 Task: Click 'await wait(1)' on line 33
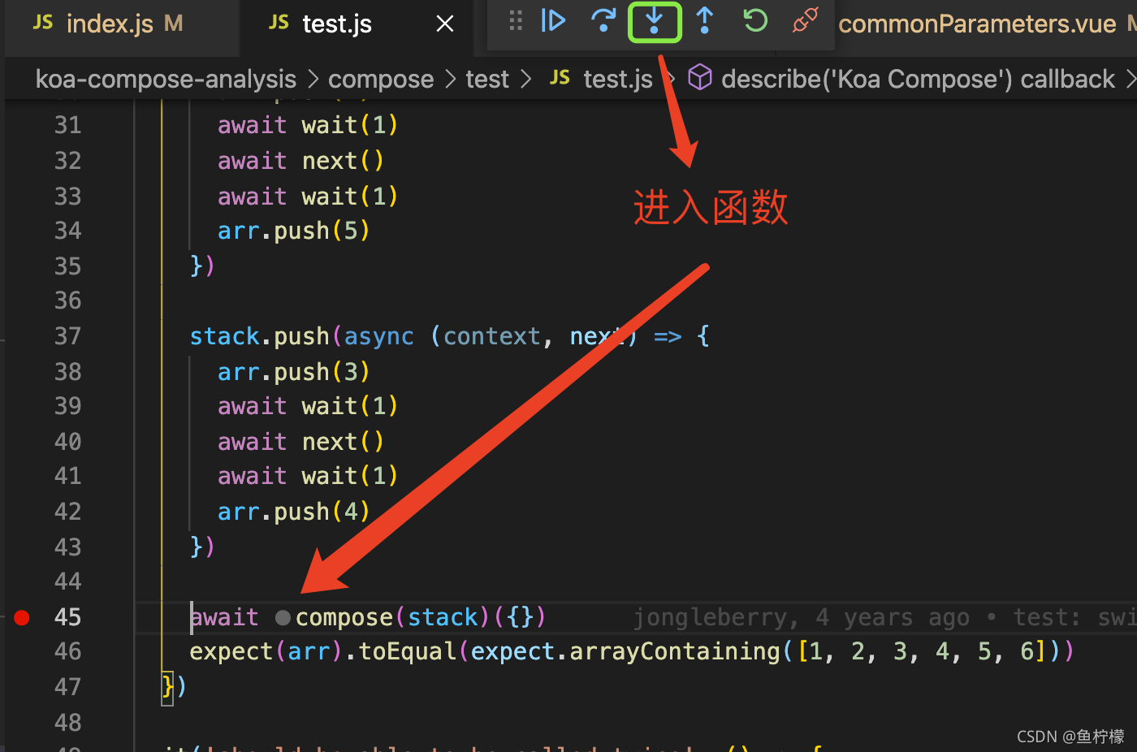point(308,197)
